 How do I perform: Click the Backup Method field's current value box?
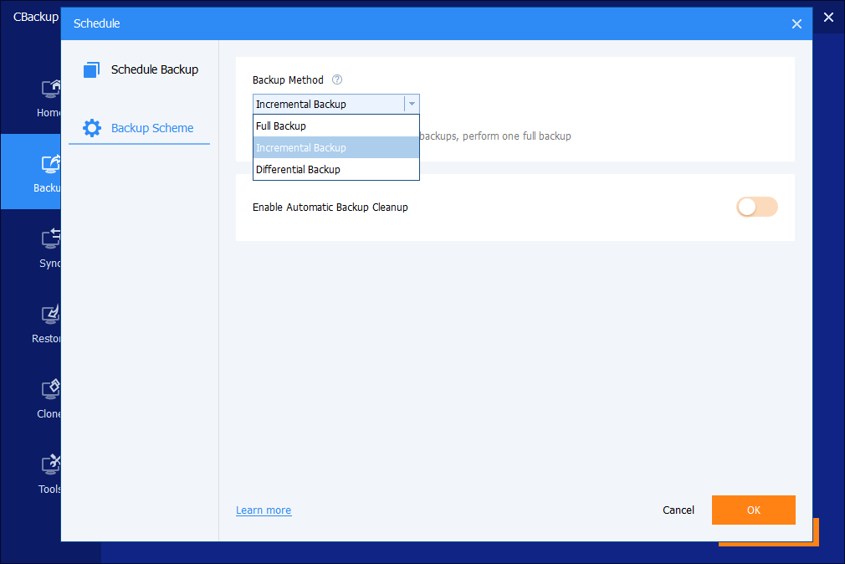pos(328,105)
